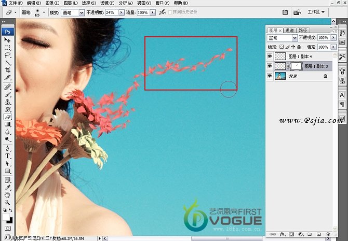348x241 pixels.
Task: Toggle visibility of the 背景 layer
Action: [x=270, y=76]
